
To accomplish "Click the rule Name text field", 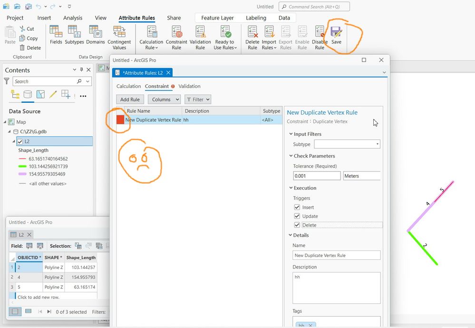I will [x=336, y=255].
